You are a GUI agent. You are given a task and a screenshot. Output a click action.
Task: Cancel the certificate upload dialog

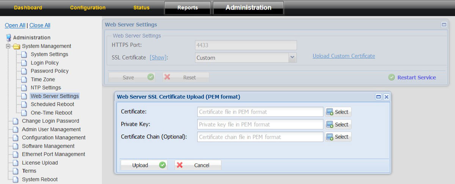click(x=198, y=165)
